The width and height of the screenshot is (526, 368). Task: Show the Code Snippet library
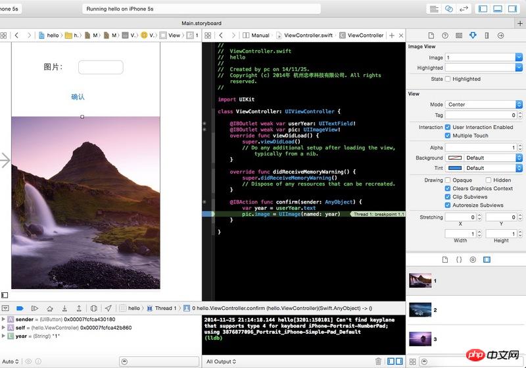coord(459,259)
